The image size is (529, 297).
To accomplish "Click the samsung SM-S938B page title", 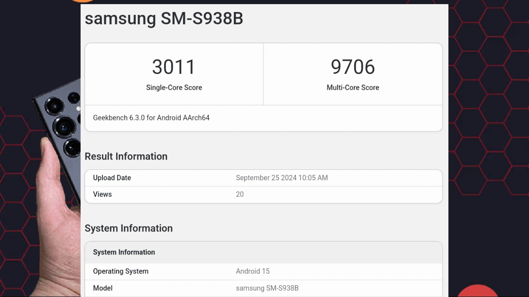I will pyautogui.click(x=164, y=19).
